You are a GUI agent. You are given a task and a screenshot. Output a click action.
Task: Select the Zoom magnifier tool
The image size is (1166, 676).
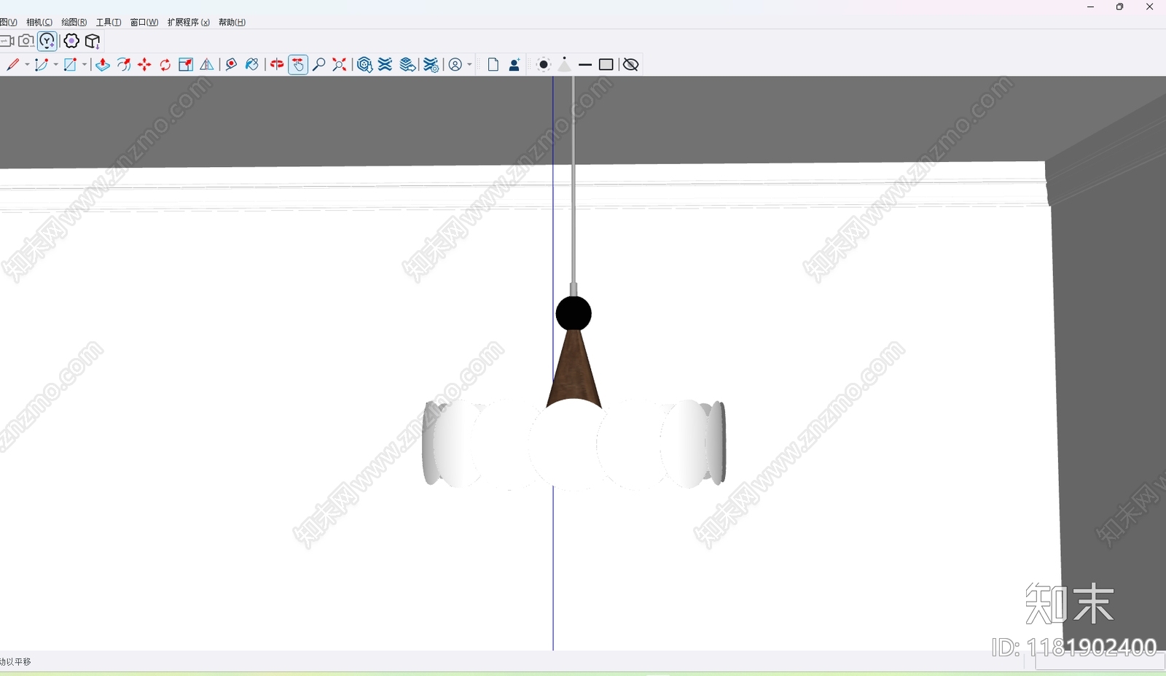point(318,65)
